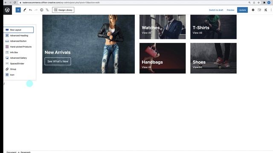Preview the page
Image resolution: width=273 pixels, height=153 pixels.
pyautogui.click(x=230, y=10)
